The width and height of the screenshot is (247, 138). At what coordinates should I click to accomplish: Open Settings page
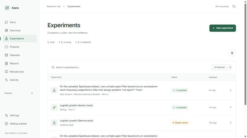click(19, 116)
